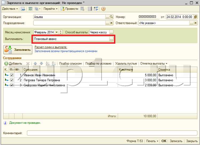
Task: Click the move row down arrow icon
Action: tap(41, 64)
